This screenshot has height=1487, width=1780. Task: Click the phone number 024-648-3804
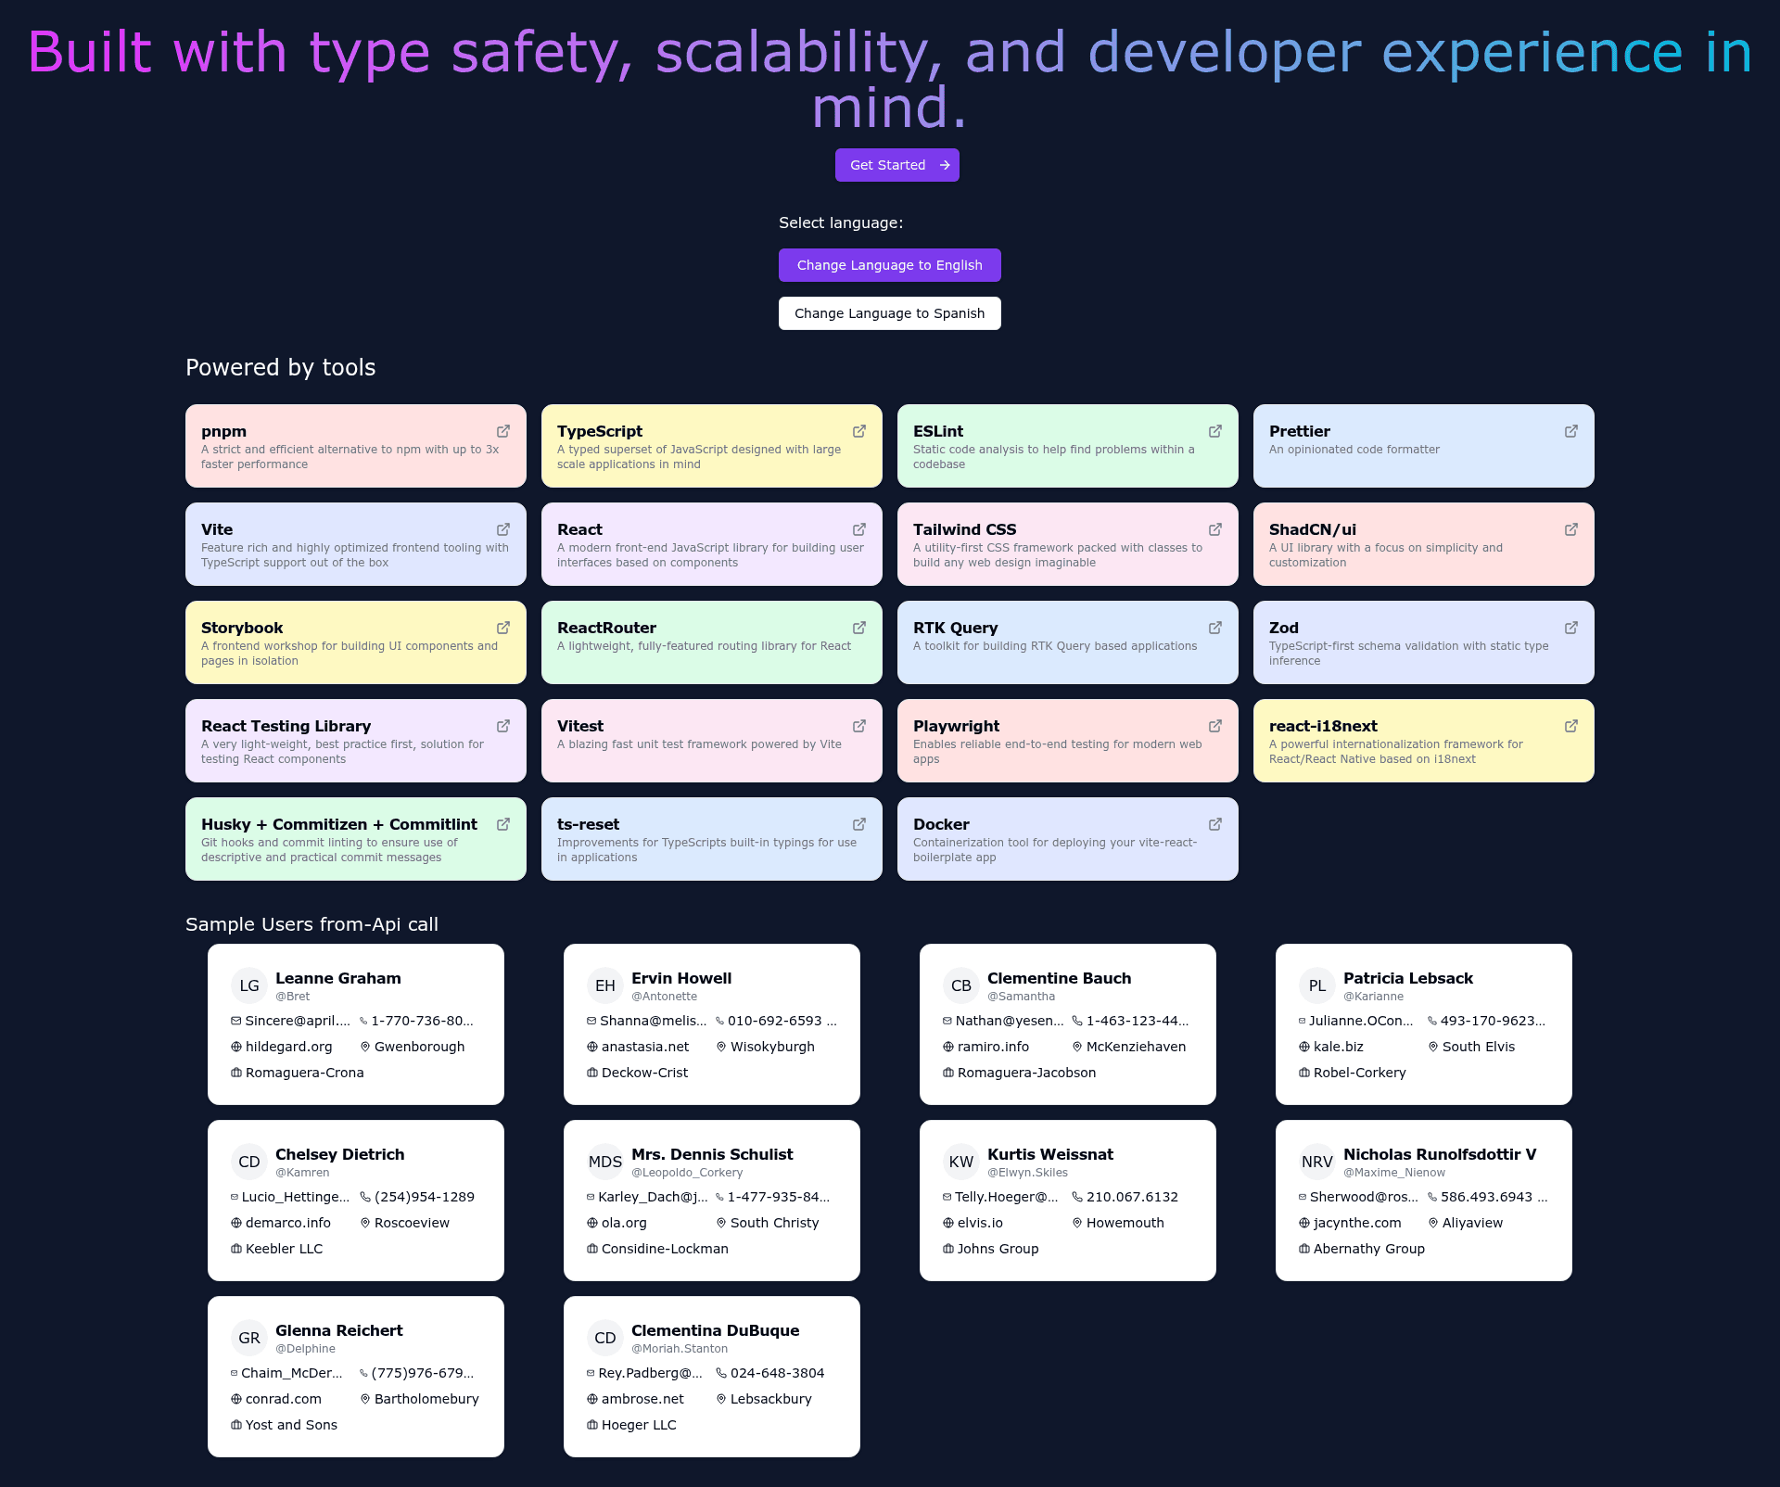(x=777, y=1373)
